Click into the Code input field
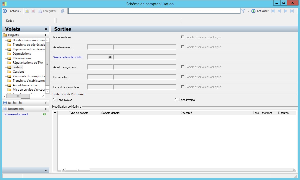The width and height of the screenshot is (300, 180). tap(42, 21)
